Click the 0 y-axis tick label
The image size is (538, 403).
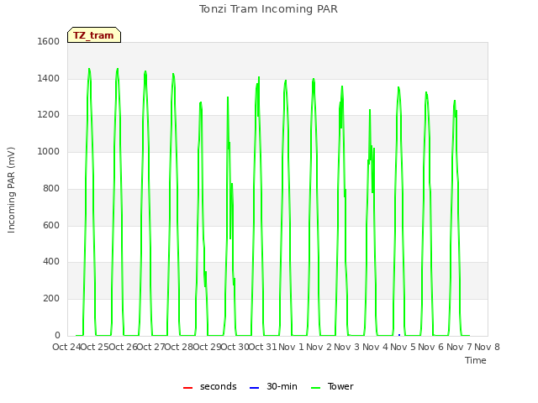57,336
